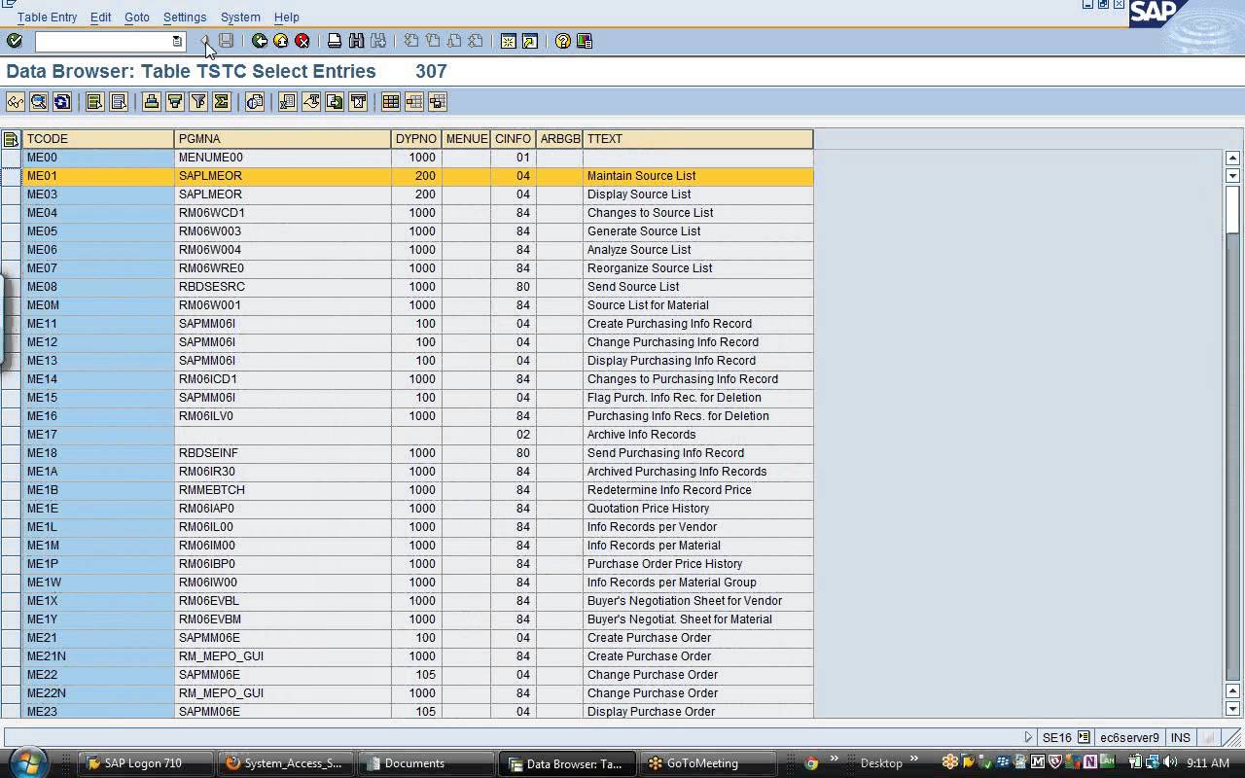Open the command field dropdown list

point(177,42)
